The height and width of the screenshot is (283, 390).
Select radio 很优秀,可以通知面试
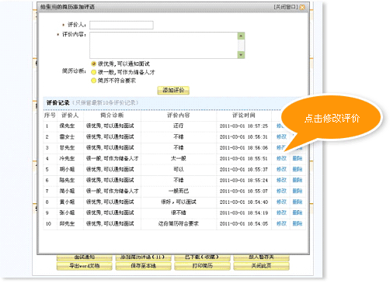click(93, 64)
